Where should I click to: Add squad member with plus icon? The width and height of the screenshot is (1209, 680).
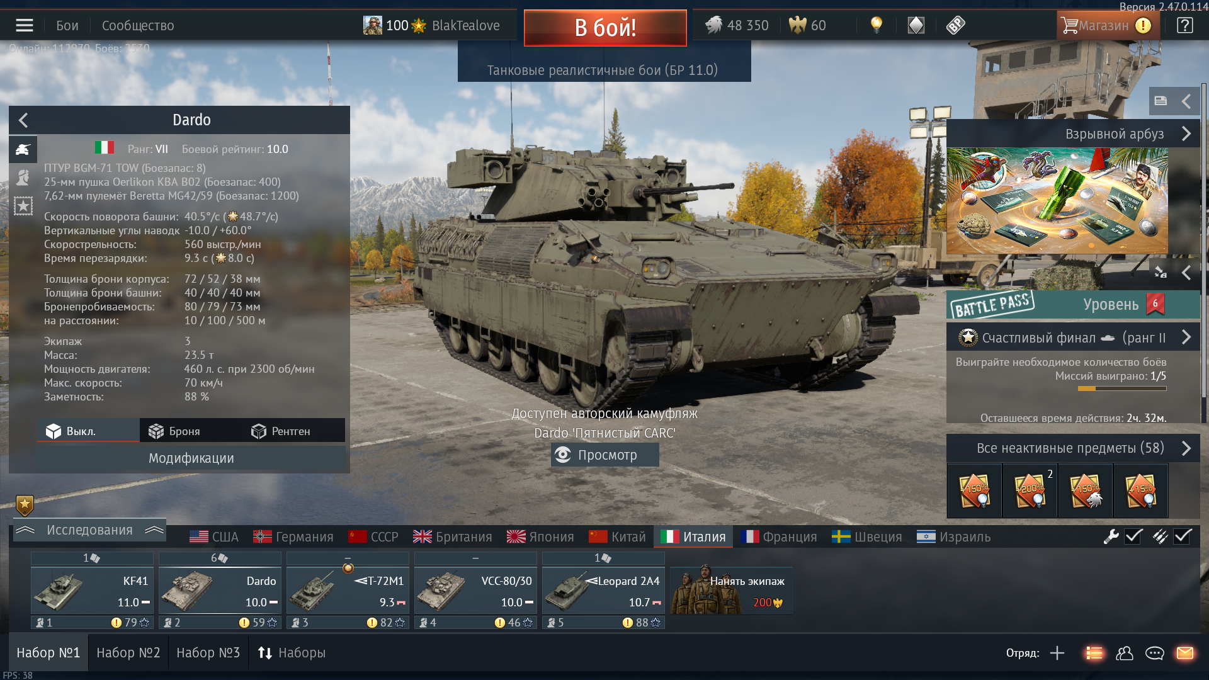click(x=1057, y=653)
